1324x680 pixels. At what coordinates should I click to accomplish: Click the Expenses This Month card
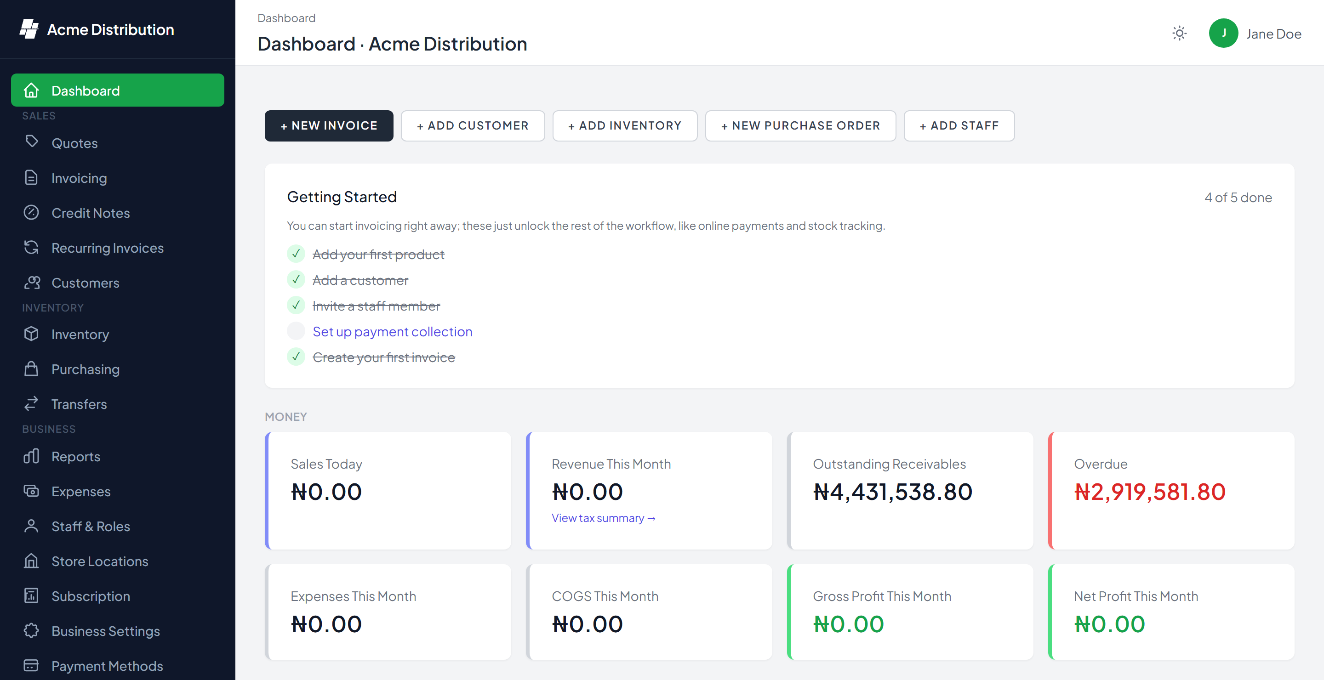click(388, 612)
